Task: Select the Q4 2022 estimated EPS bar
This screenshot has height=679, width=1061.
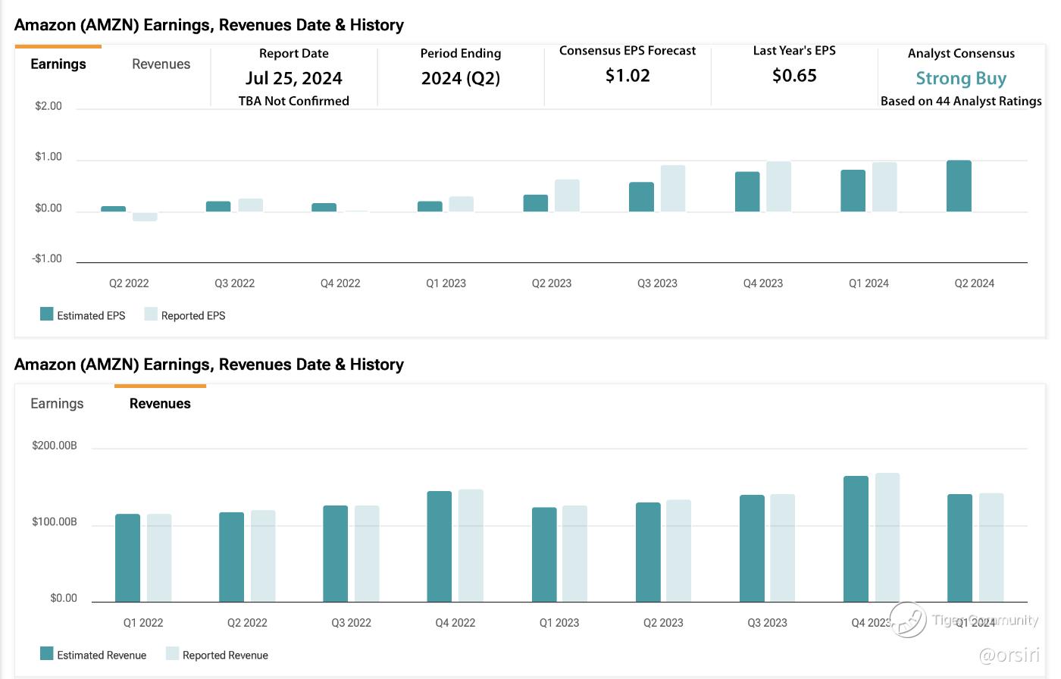Action: tap(324, 207)
